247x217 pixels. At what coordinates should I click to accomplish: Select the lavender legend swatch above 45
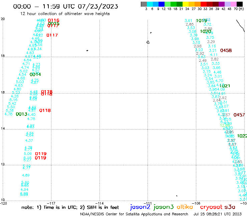[227, 4]
